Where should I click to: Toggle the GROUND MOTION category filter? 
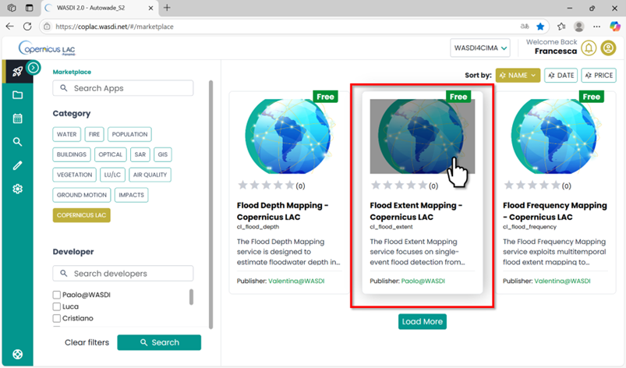[82, 195]
